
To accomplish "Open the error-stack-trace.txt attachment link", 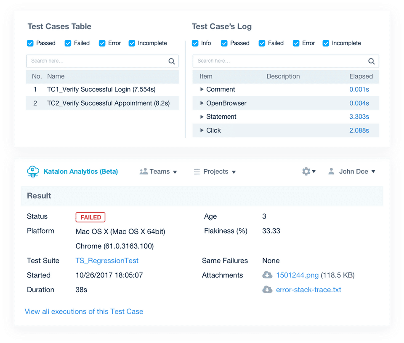I will tap(308, 290).
